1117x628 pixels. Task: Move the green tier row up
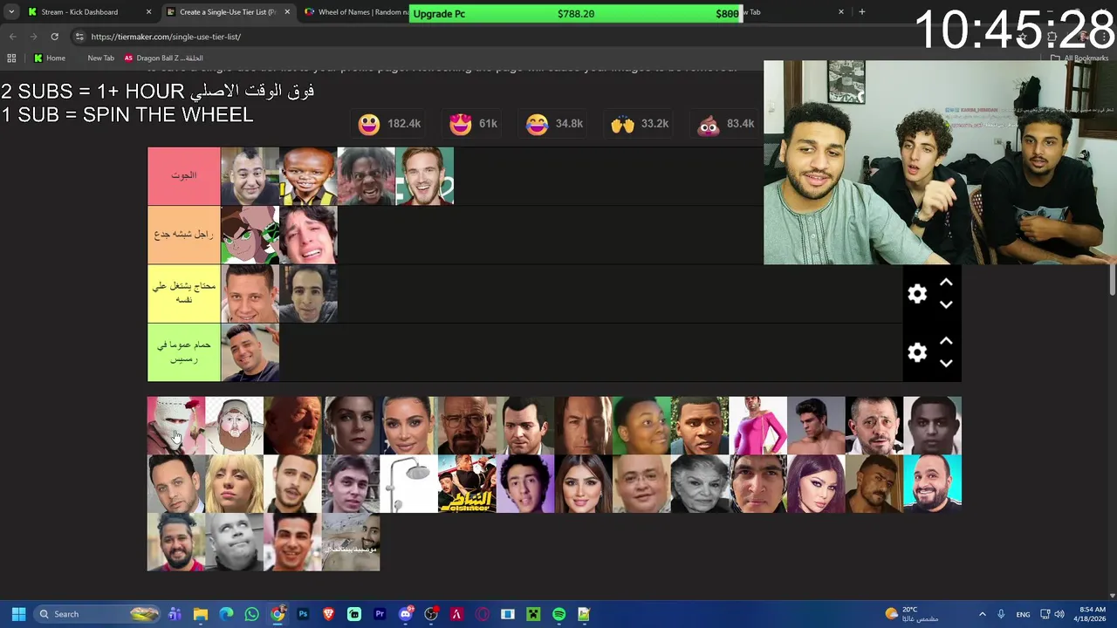[x=946, y=342]
